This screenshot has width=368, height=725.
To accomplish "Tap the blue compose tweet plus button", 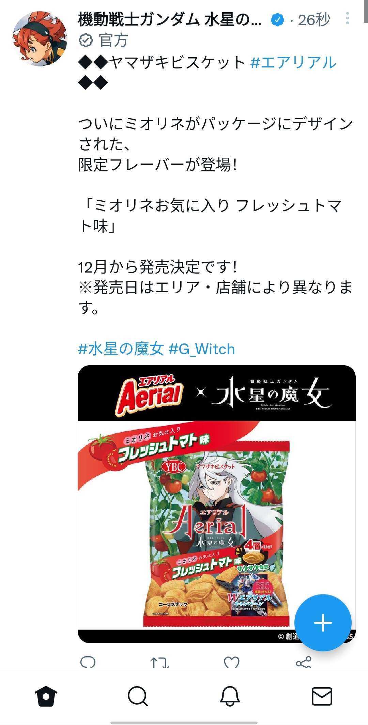I will point(323,622).
